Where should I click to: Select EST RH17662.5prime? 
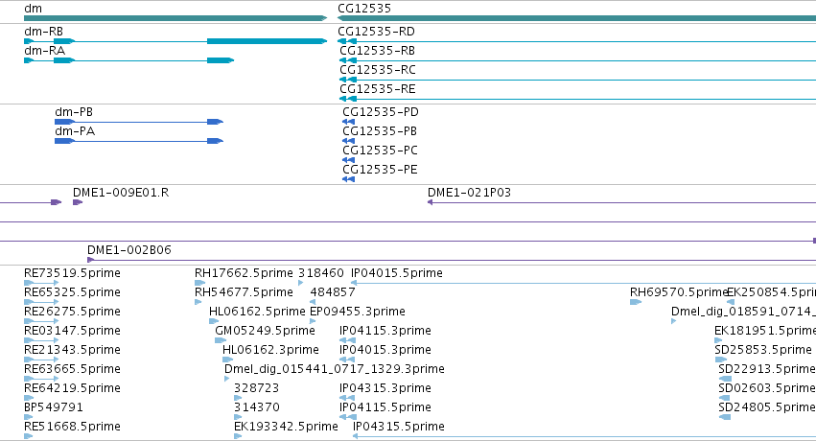(x=245, y=273)
